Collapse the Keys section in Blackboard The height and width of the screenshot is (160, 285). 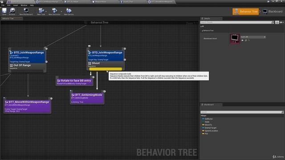tap(201, 116)
